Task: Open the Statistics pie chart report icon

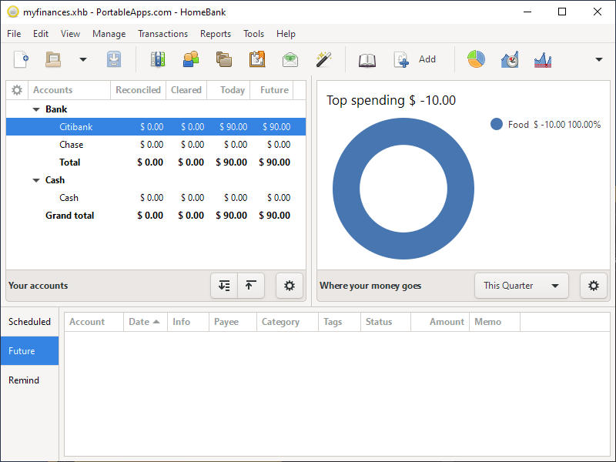Action: click(476, 59)
